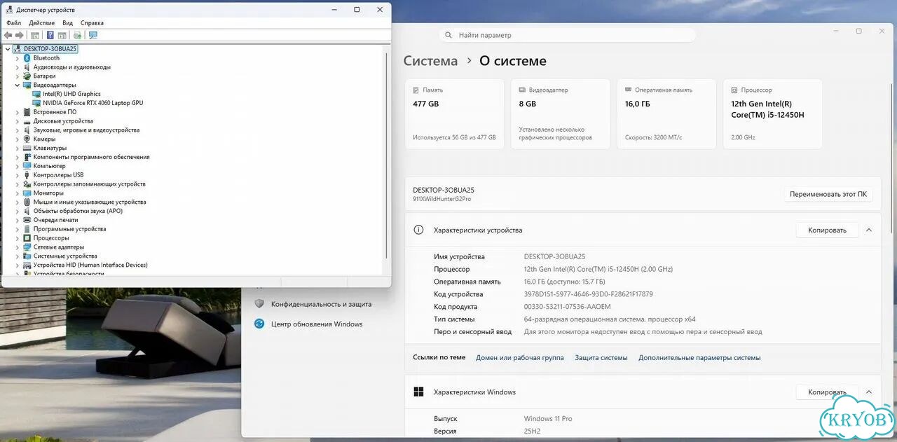Open the Действие menu
This screenshot has height=442, width=897.
tap(42, 23)
